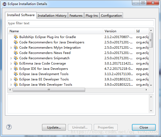
Task: Click the Buildship Gradle feature icon
Action: 16,37
